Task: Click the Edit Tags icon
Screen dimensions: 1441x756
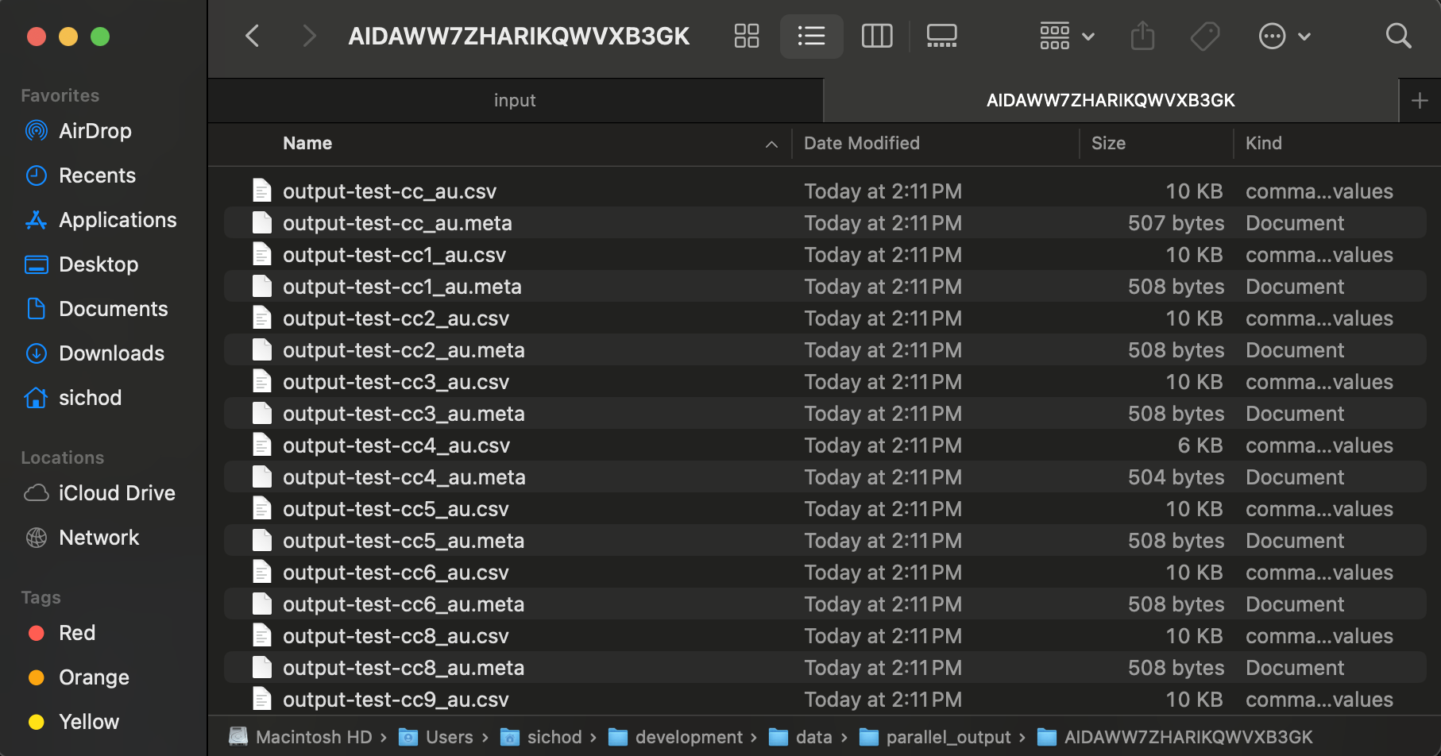Action: [x=1204, y=36]
